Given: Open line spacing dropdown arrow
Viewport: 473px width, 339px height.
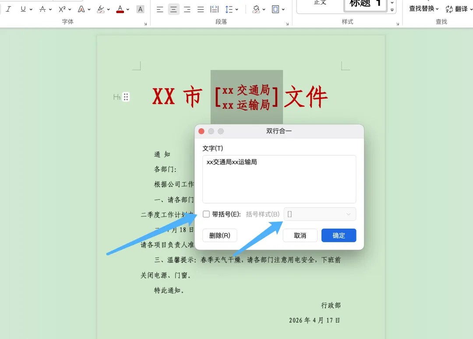Looking at the screenshot, I should [237, 10].
